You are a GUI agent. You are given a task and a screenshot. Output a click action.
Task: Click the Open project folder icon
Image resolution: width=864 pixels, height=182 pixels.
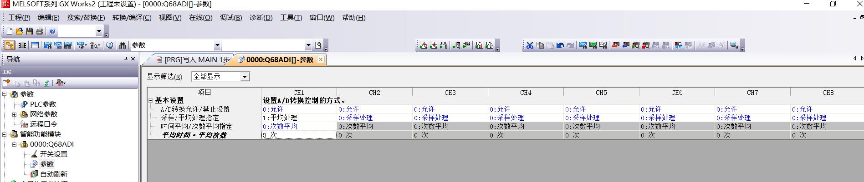coord(19,31)
